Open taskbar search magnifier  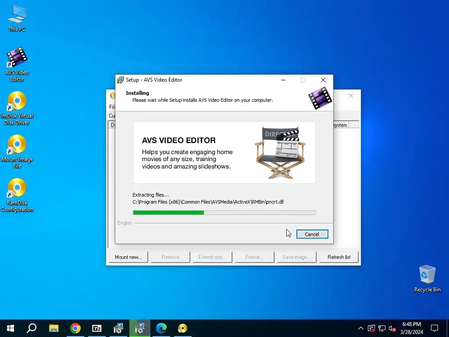pyautogui.click(x=32, y=328)
